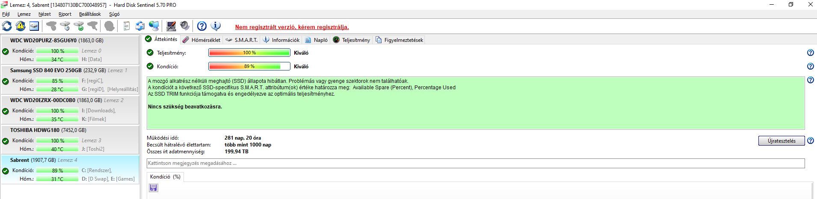Click the main Kondíció 89 % progress bar
This screenshot has width=817, height=199.
click(249, 67)
